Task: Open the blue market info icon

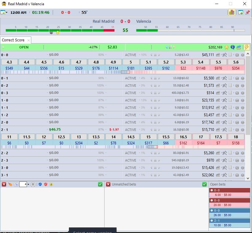Action: tap(233, 47)
